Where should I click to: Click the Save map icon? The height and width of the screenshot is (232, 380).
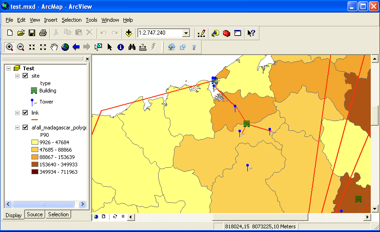click(x=32, y=33)
